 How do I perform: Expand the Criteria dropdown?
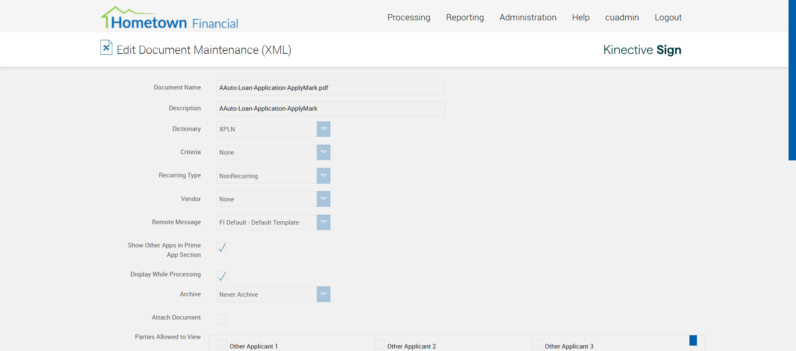(323, 152)
